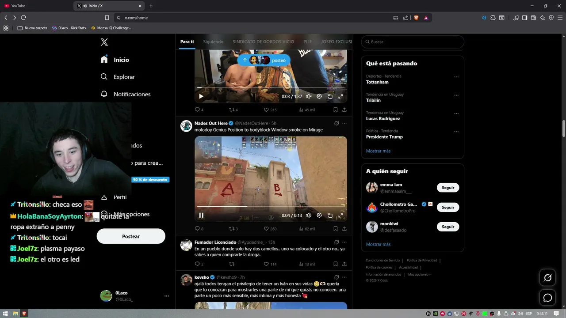This screenshot has height=318, width=566.
Task: Enter fullscreen on the top video
Action: [340, 96]
